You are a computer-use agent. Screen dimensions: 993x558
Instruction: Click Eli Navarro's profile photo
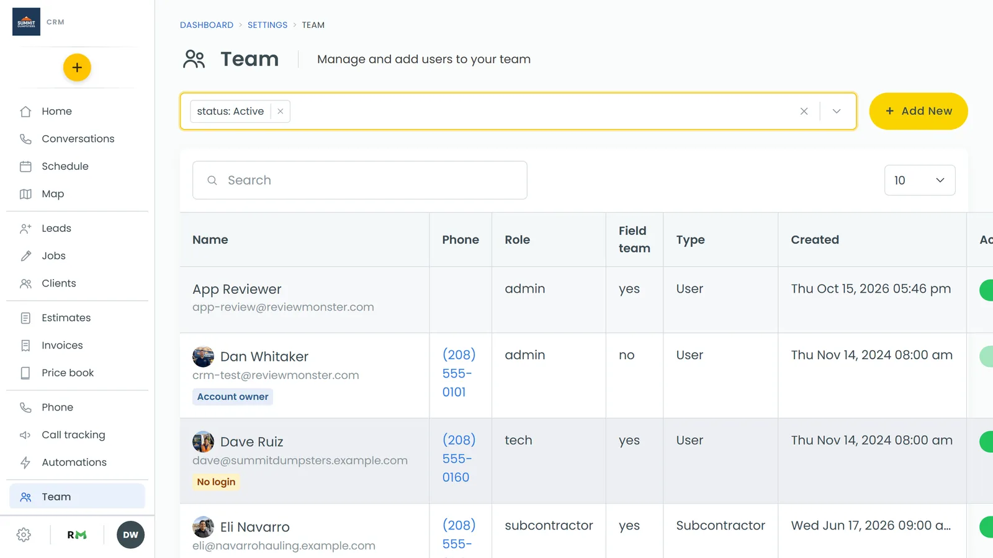click(203, 527)
